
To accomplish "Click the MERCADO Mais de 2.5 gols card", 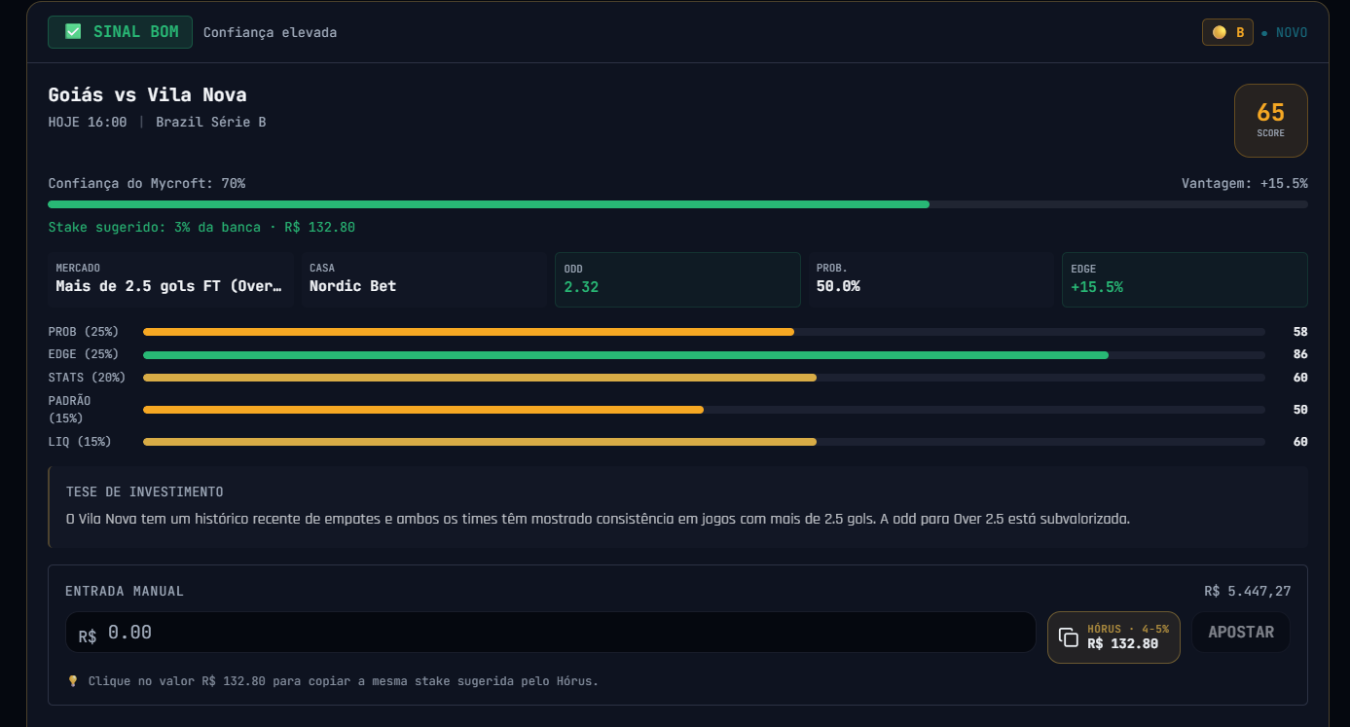I will pos(170,279).
